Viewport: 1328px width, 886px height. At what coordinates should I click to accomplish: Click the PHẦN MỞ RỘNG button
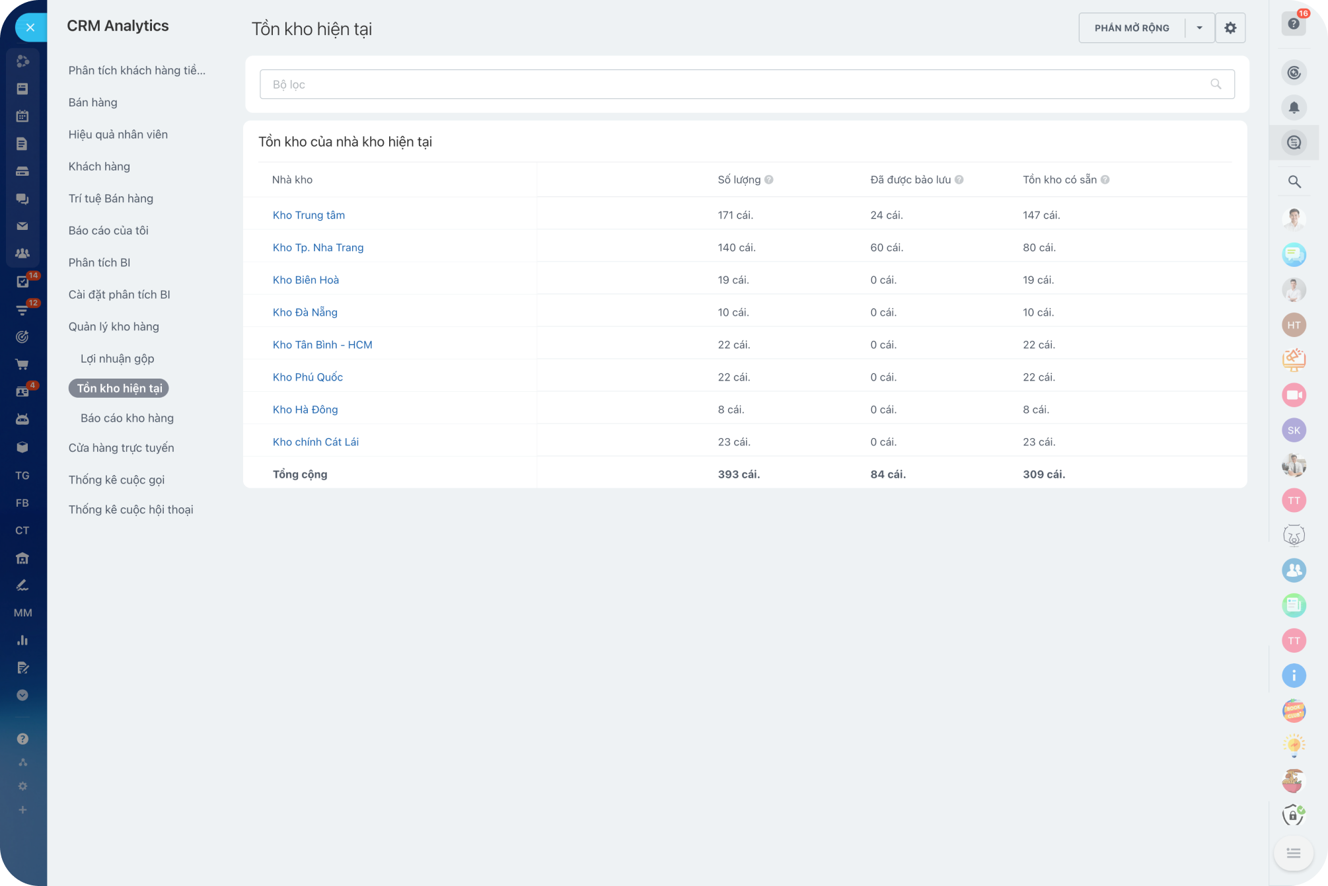coord(1131,28)
